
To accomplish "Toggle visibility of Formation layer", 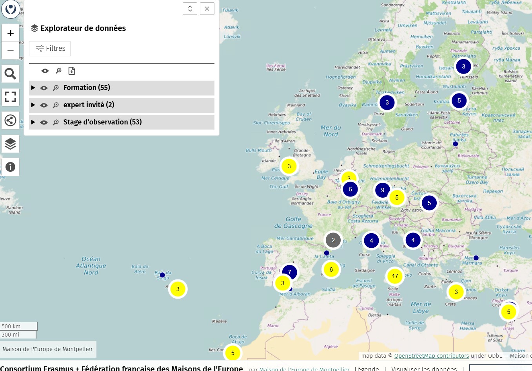I will (44, 88).
